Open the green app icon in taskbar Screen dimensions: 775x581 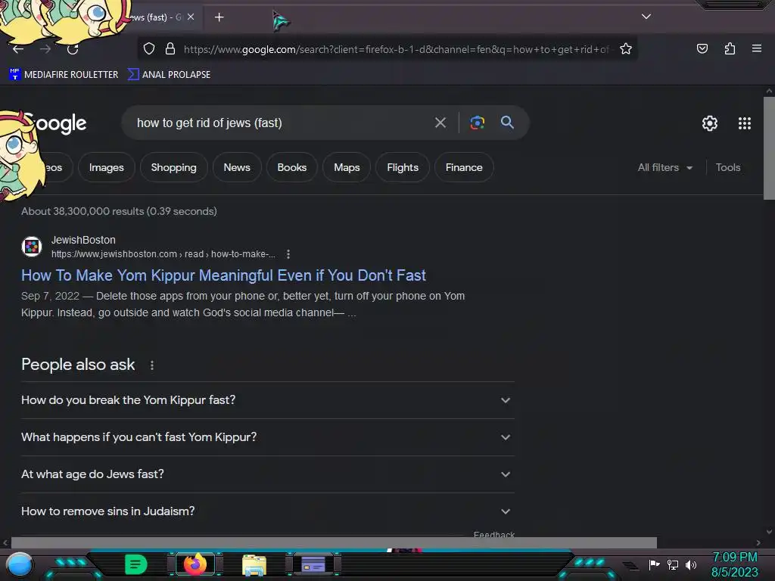[135, 564]
